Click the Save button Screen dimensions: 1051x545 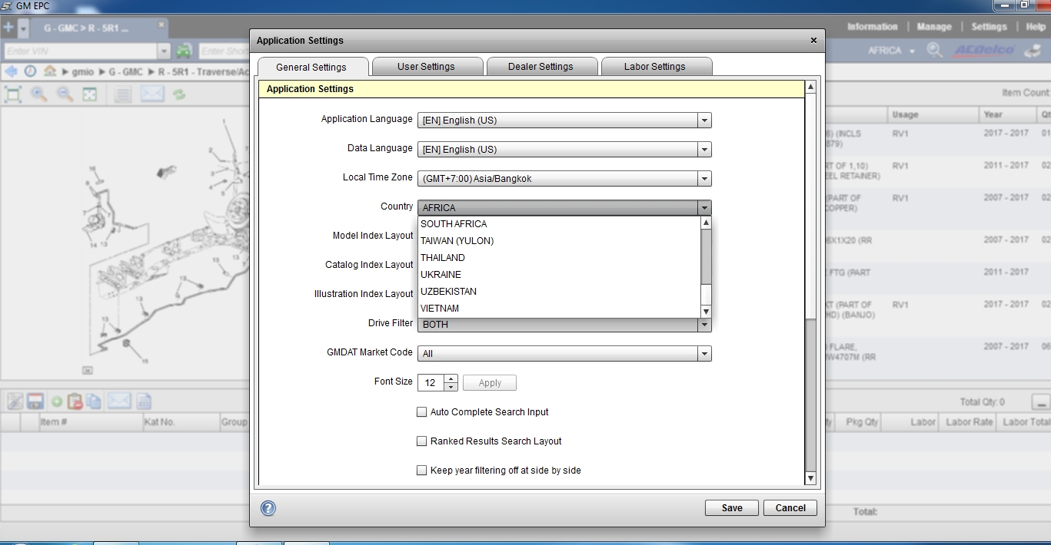(x=732, y=508)
